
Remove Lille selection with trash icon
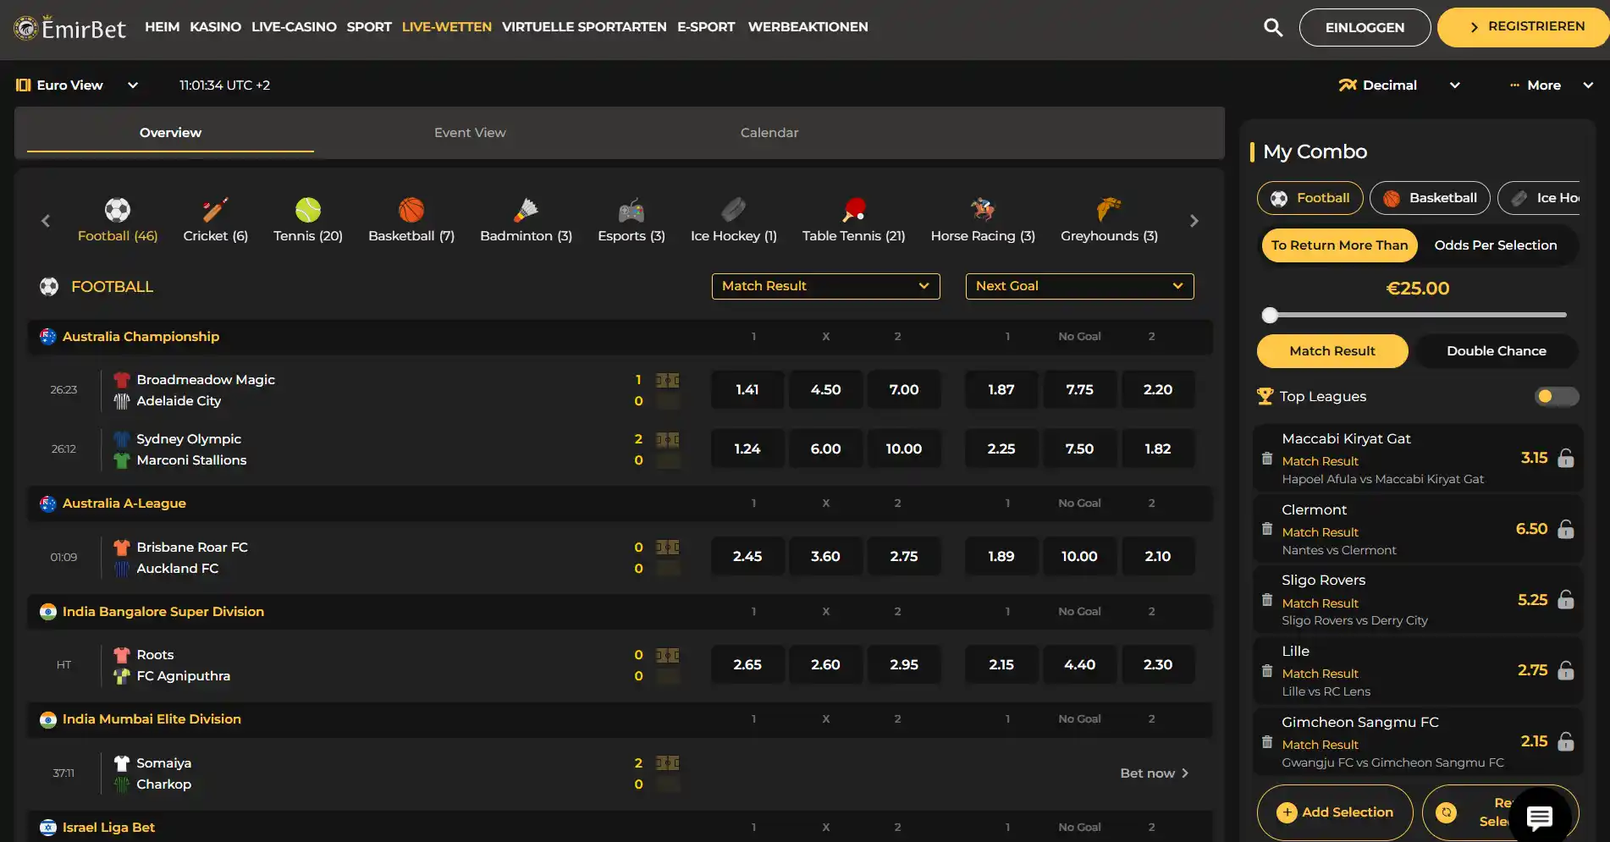coord(1266,670)
